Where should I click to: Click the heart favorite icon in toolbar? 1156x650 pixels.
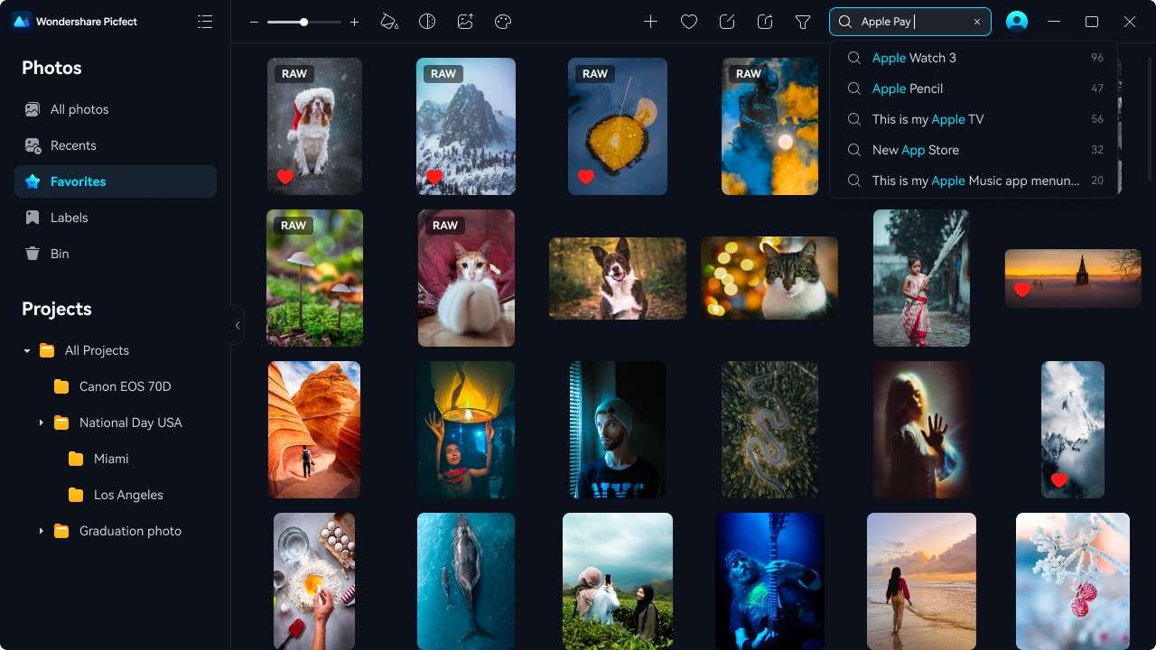click(x=689, y=22)
